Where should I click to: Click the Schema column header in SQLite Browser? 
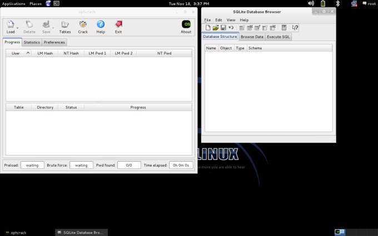coord(289,48)
